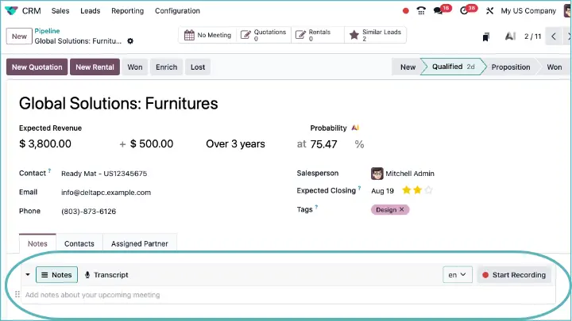Viewport: 572px width, 321px height.
Task: Select the Won pipeline stage
Action: [x=555, y=67]
